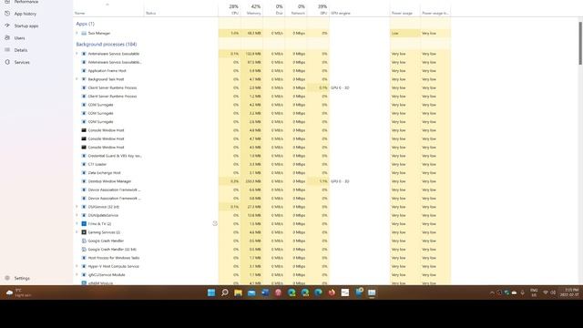The height and width of the screenshot is (328, 583).
Task: Click the Google Crash Handler (32 bit) icon
Action: coord(84,249)
